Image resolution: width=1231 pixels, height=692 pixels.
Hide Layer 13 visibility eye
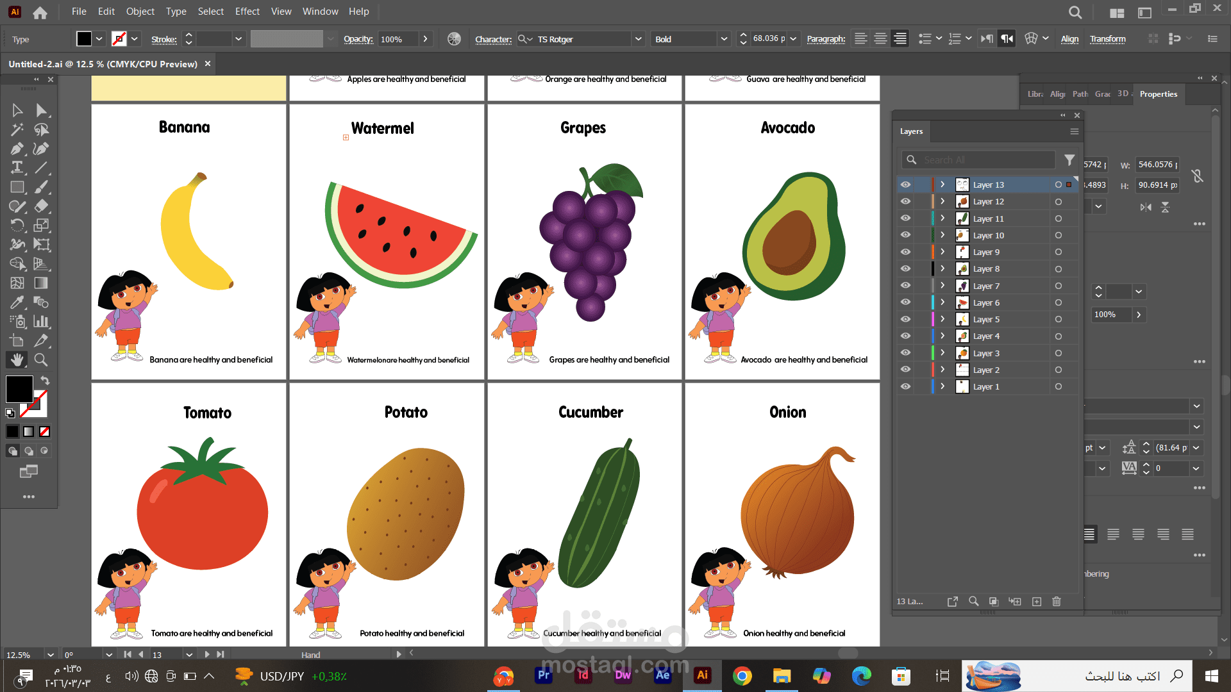pos(905,185)
